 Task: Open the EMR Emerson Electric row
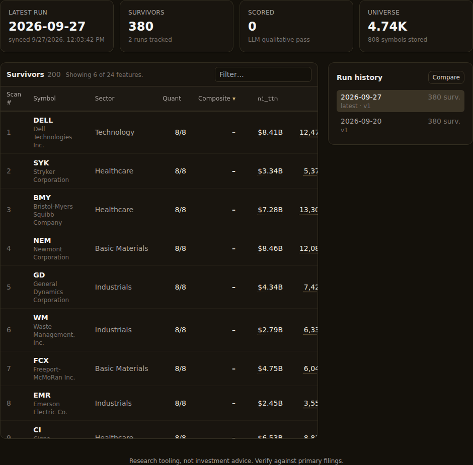tap(159, 403)
